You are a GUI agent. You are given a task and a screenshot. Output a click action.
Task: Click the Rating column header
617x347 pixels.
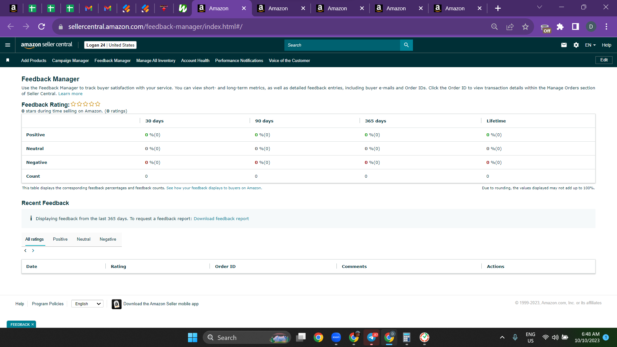[118, 267]
